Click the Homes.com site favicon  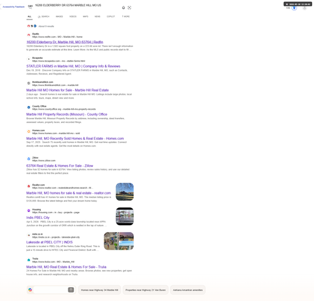pos(29,132)
